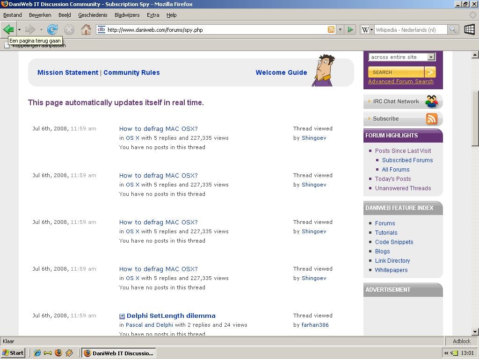
Task: Open the address bar URL history dropdown
Action: point(340,29)
